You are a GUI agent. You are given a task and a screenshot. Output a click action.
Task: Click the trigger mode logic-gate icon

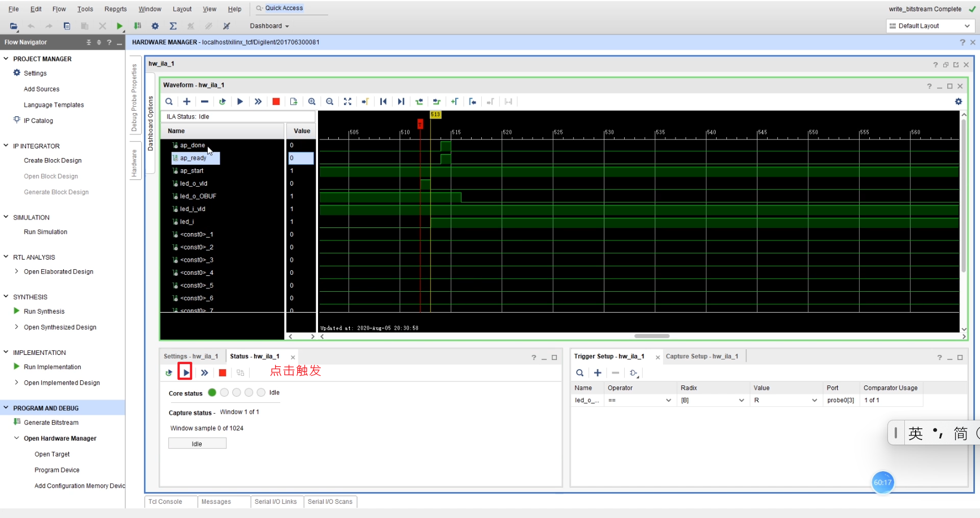(634, 373)
